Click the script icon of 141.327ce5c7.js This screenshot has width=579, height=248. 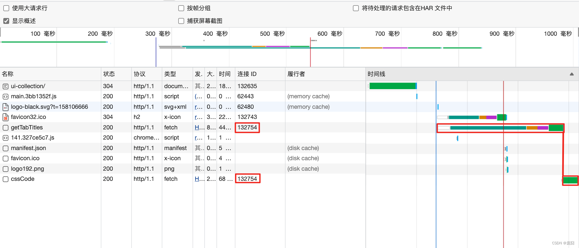[x=6, y=138]
